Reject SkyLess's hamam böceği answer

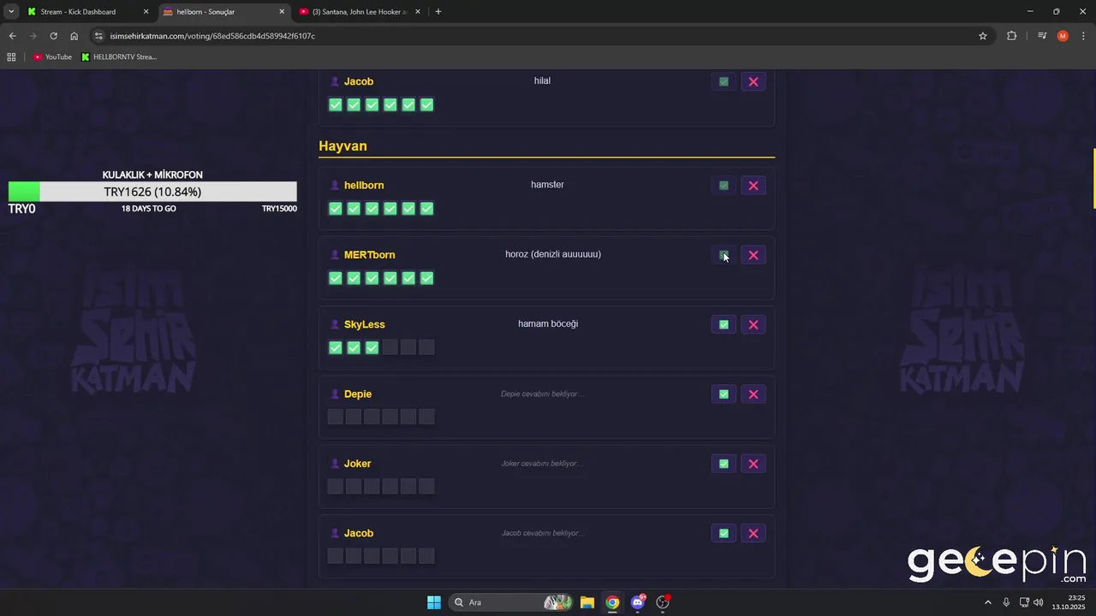point(753,324)
